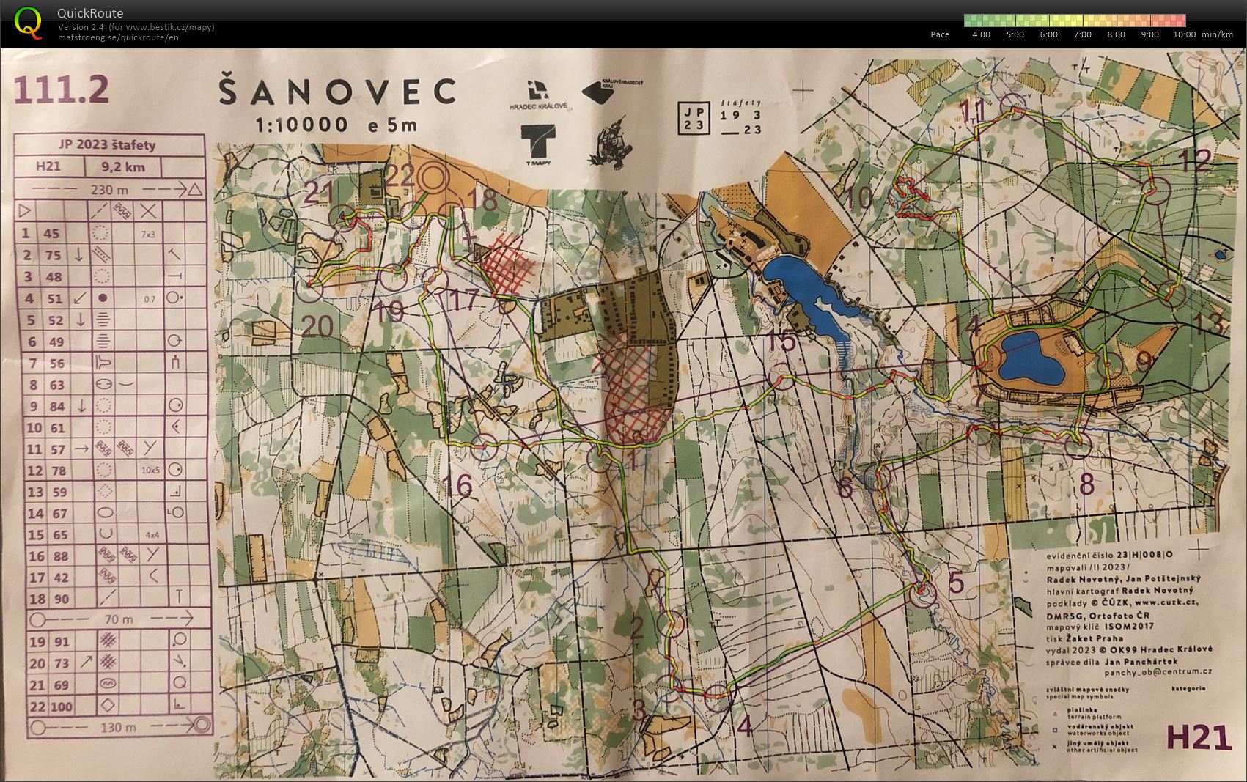Click the large purple H21 label at bottom right
Viewport: 1247px width, 782px height.
click(1199, 737)
